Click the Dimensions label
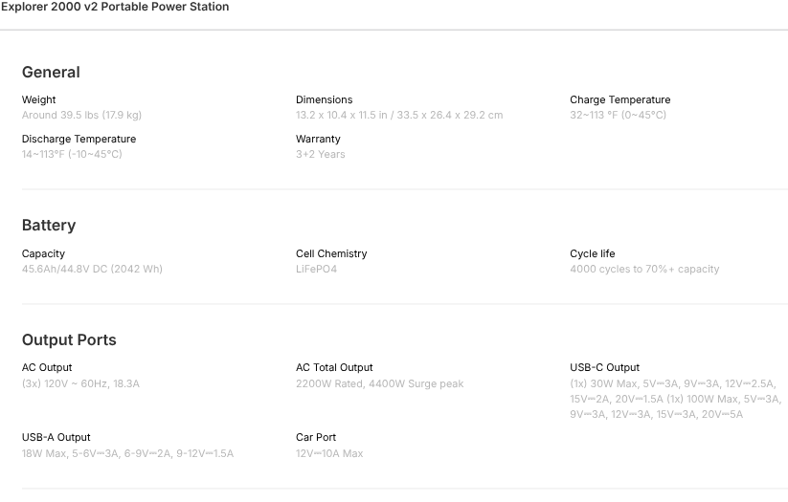Viewport: 788px width, 502px height. 324,99
